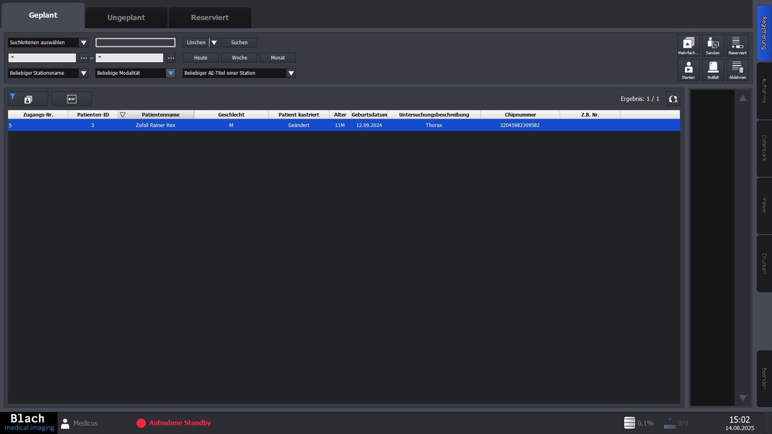The height and width of the screenshot is (434, 772).
Task: Switch to the Ungeplant tab
Action: coord(126,17)
